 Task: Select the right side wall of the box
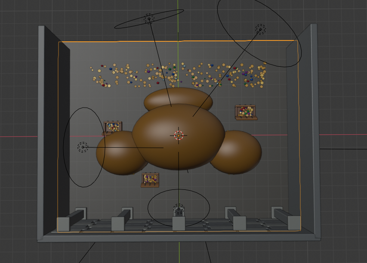[304, 131]
